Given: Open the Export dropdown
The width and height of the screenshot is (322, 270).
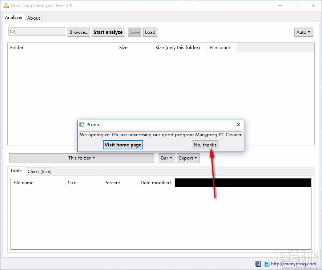Looking at the screenshot, I should pyautogui.click(x=188, y=158).
